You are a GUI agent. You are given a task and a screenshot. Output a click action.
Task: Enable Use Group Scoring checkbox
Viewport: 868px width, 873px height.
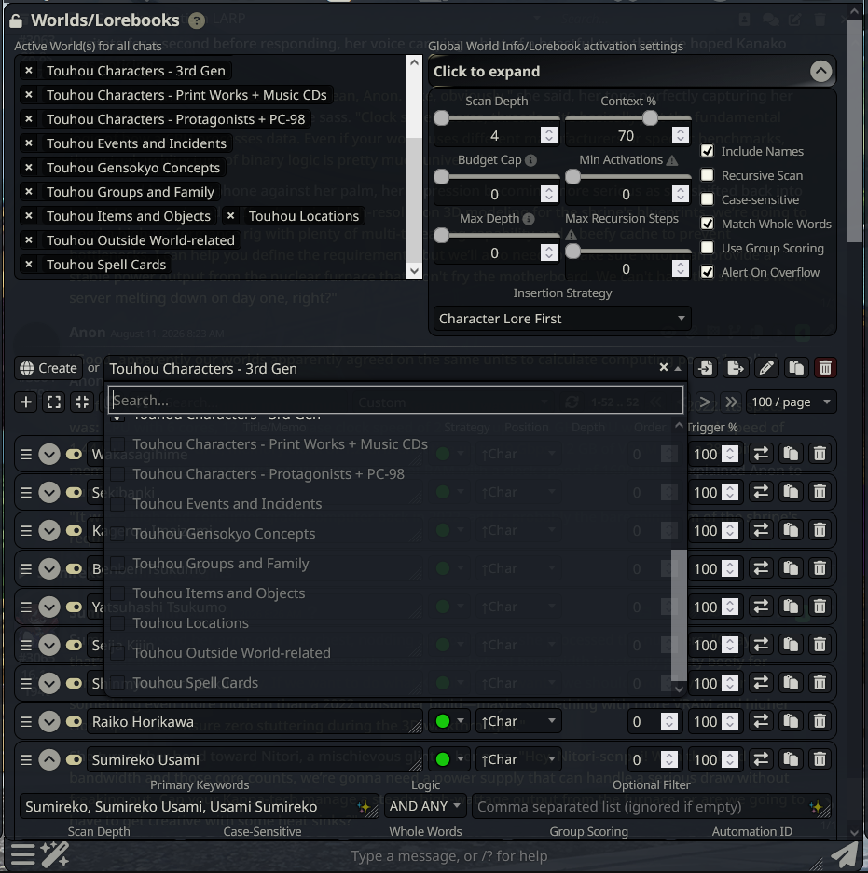click(x=707, y=247)
